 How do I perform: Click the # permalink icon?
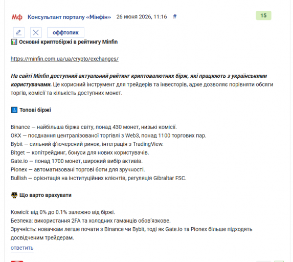pos(175,17)
